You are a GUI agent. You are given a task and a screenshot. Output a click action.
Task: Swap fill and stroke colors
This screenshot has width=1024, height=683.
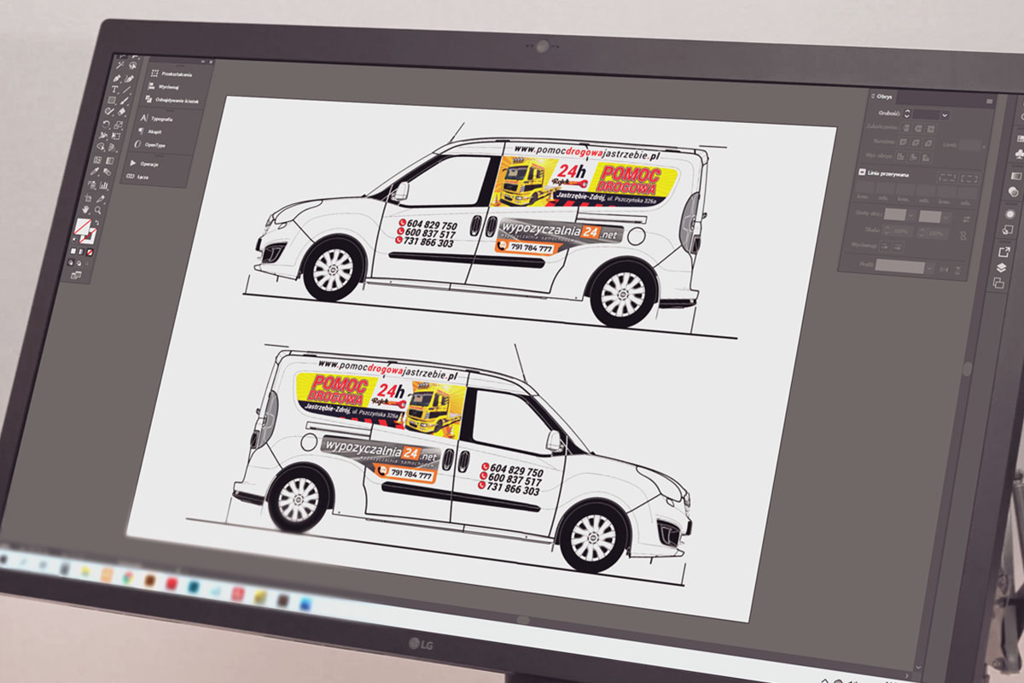(x=96, y=224)
